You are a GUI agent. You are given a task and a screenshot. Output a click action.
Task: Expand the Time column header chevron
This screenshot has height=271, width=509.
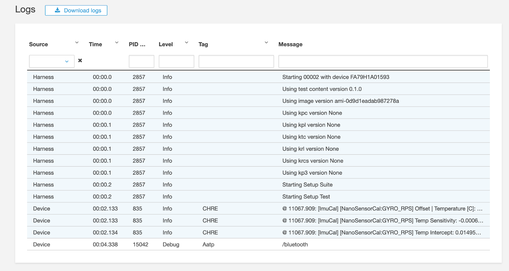pos(117,43)
